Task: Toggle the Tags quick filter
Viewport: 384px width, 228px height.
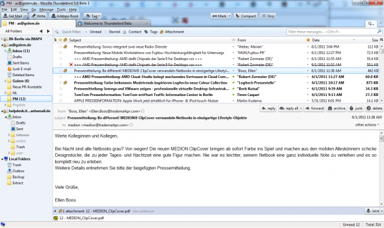Action: [x=151, y=32]
